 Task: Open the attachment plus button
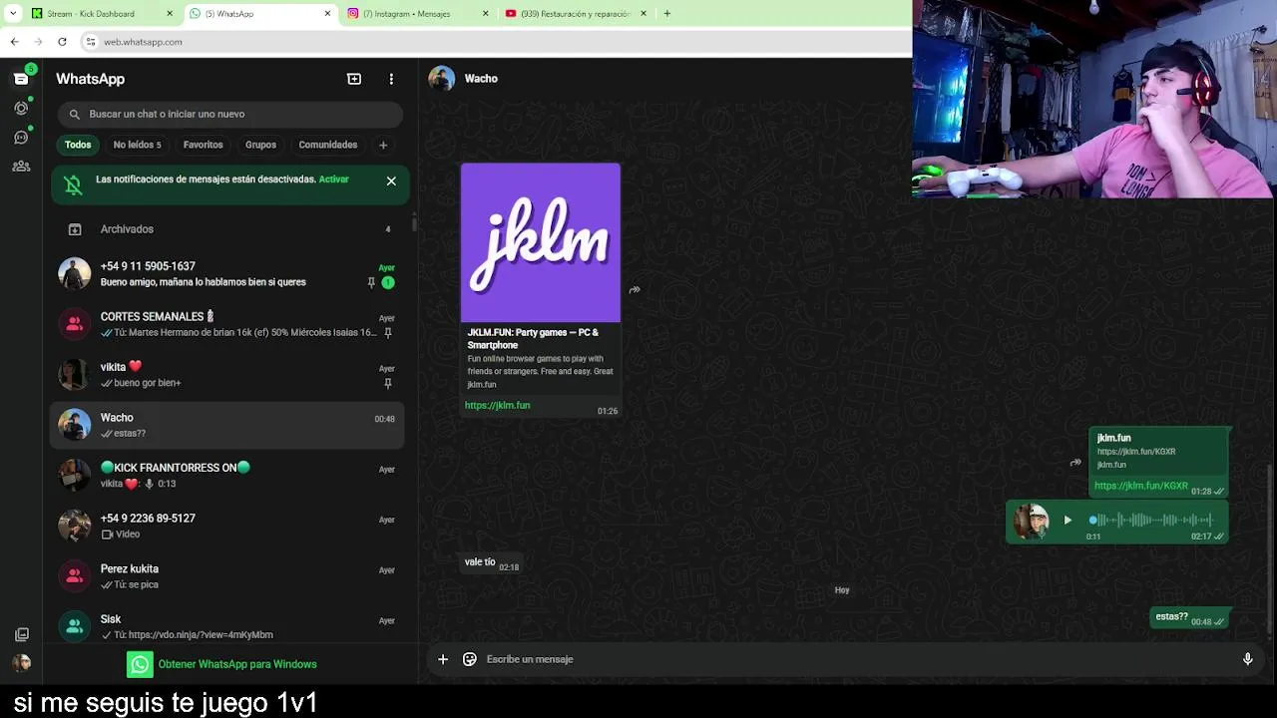tap(443, 659)
